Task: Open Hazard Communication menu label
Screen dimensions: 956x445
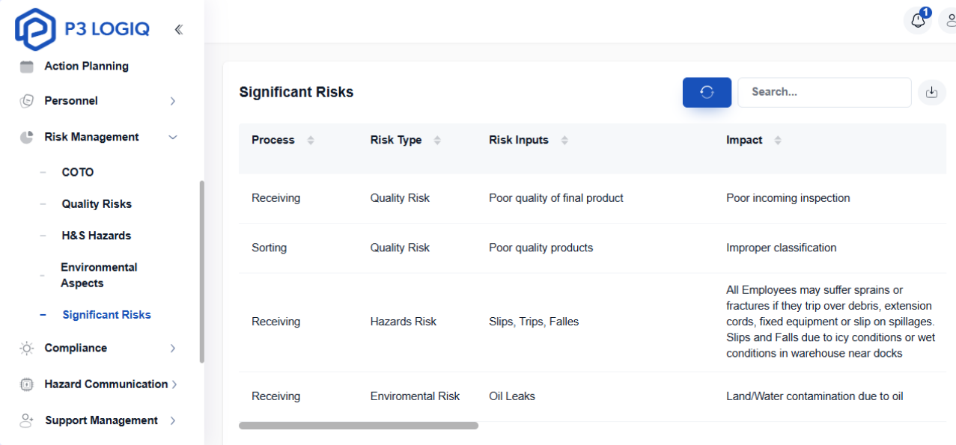Action: point(106,384)
